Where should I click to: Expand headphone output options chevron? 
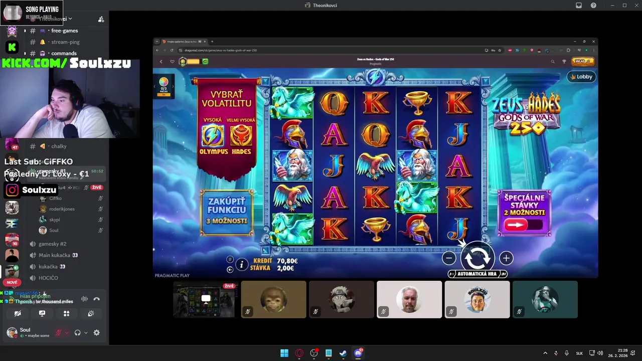(86, 333)
